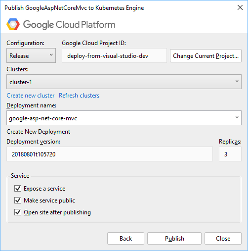Close the publish dialog with the X button
The height and width of the screenshot is (251, 248).
tap(240, 7)
